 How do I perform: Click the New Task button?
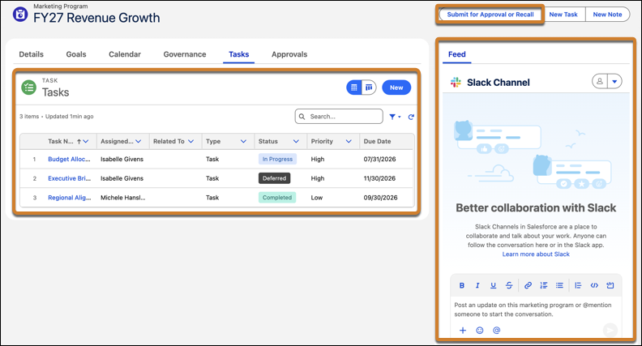tap(563, 15)
